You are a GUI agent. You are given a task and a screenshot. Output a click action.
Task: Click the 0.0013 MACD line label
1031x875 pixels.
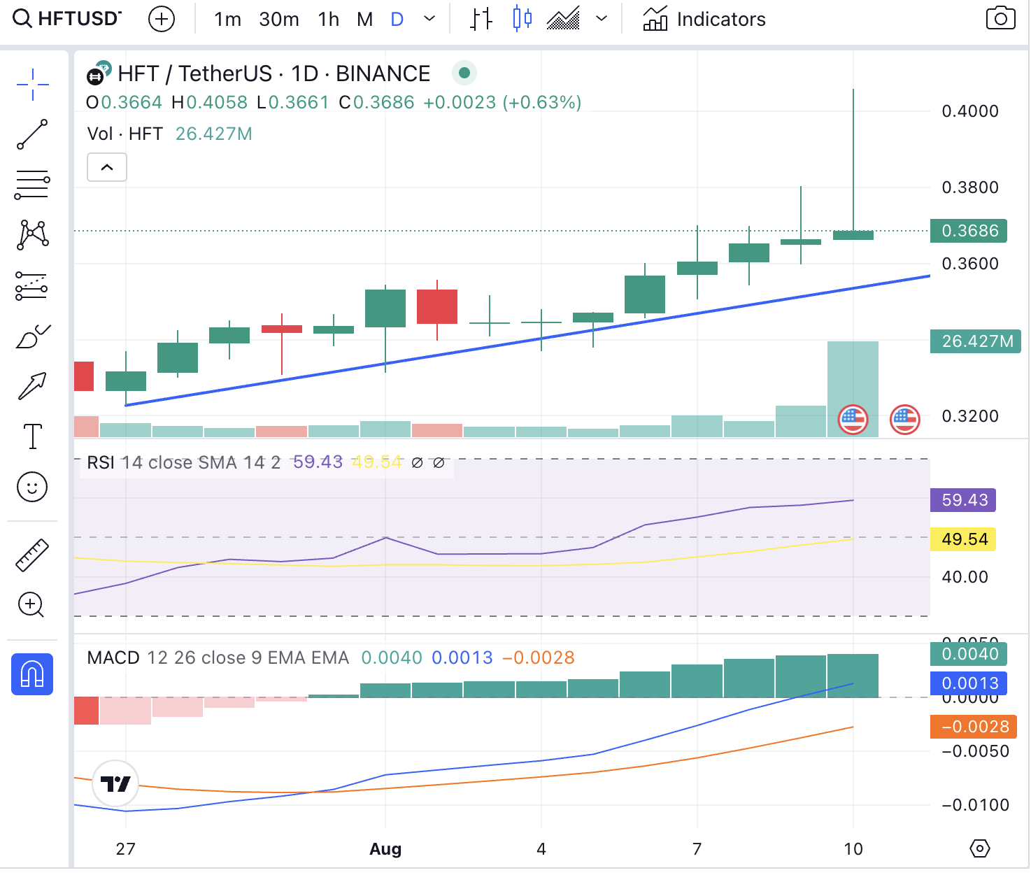(x=969, y=683)
